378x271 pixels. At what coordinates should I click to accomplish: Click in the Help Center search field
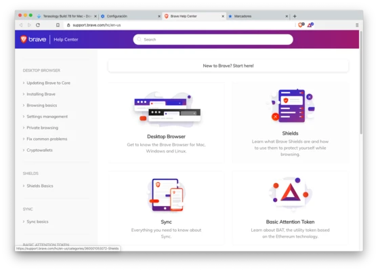coord(213,39)
